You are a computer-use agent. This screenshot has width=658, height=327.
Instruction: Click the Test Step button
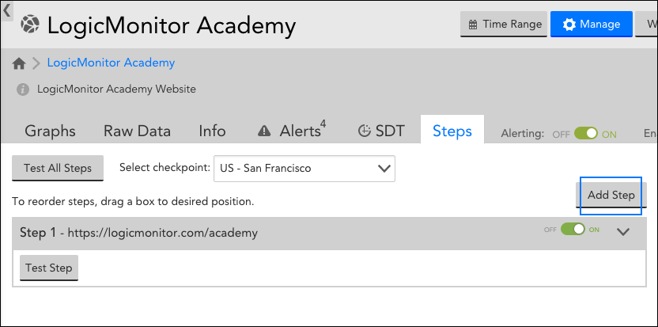(x=49, y=268)
